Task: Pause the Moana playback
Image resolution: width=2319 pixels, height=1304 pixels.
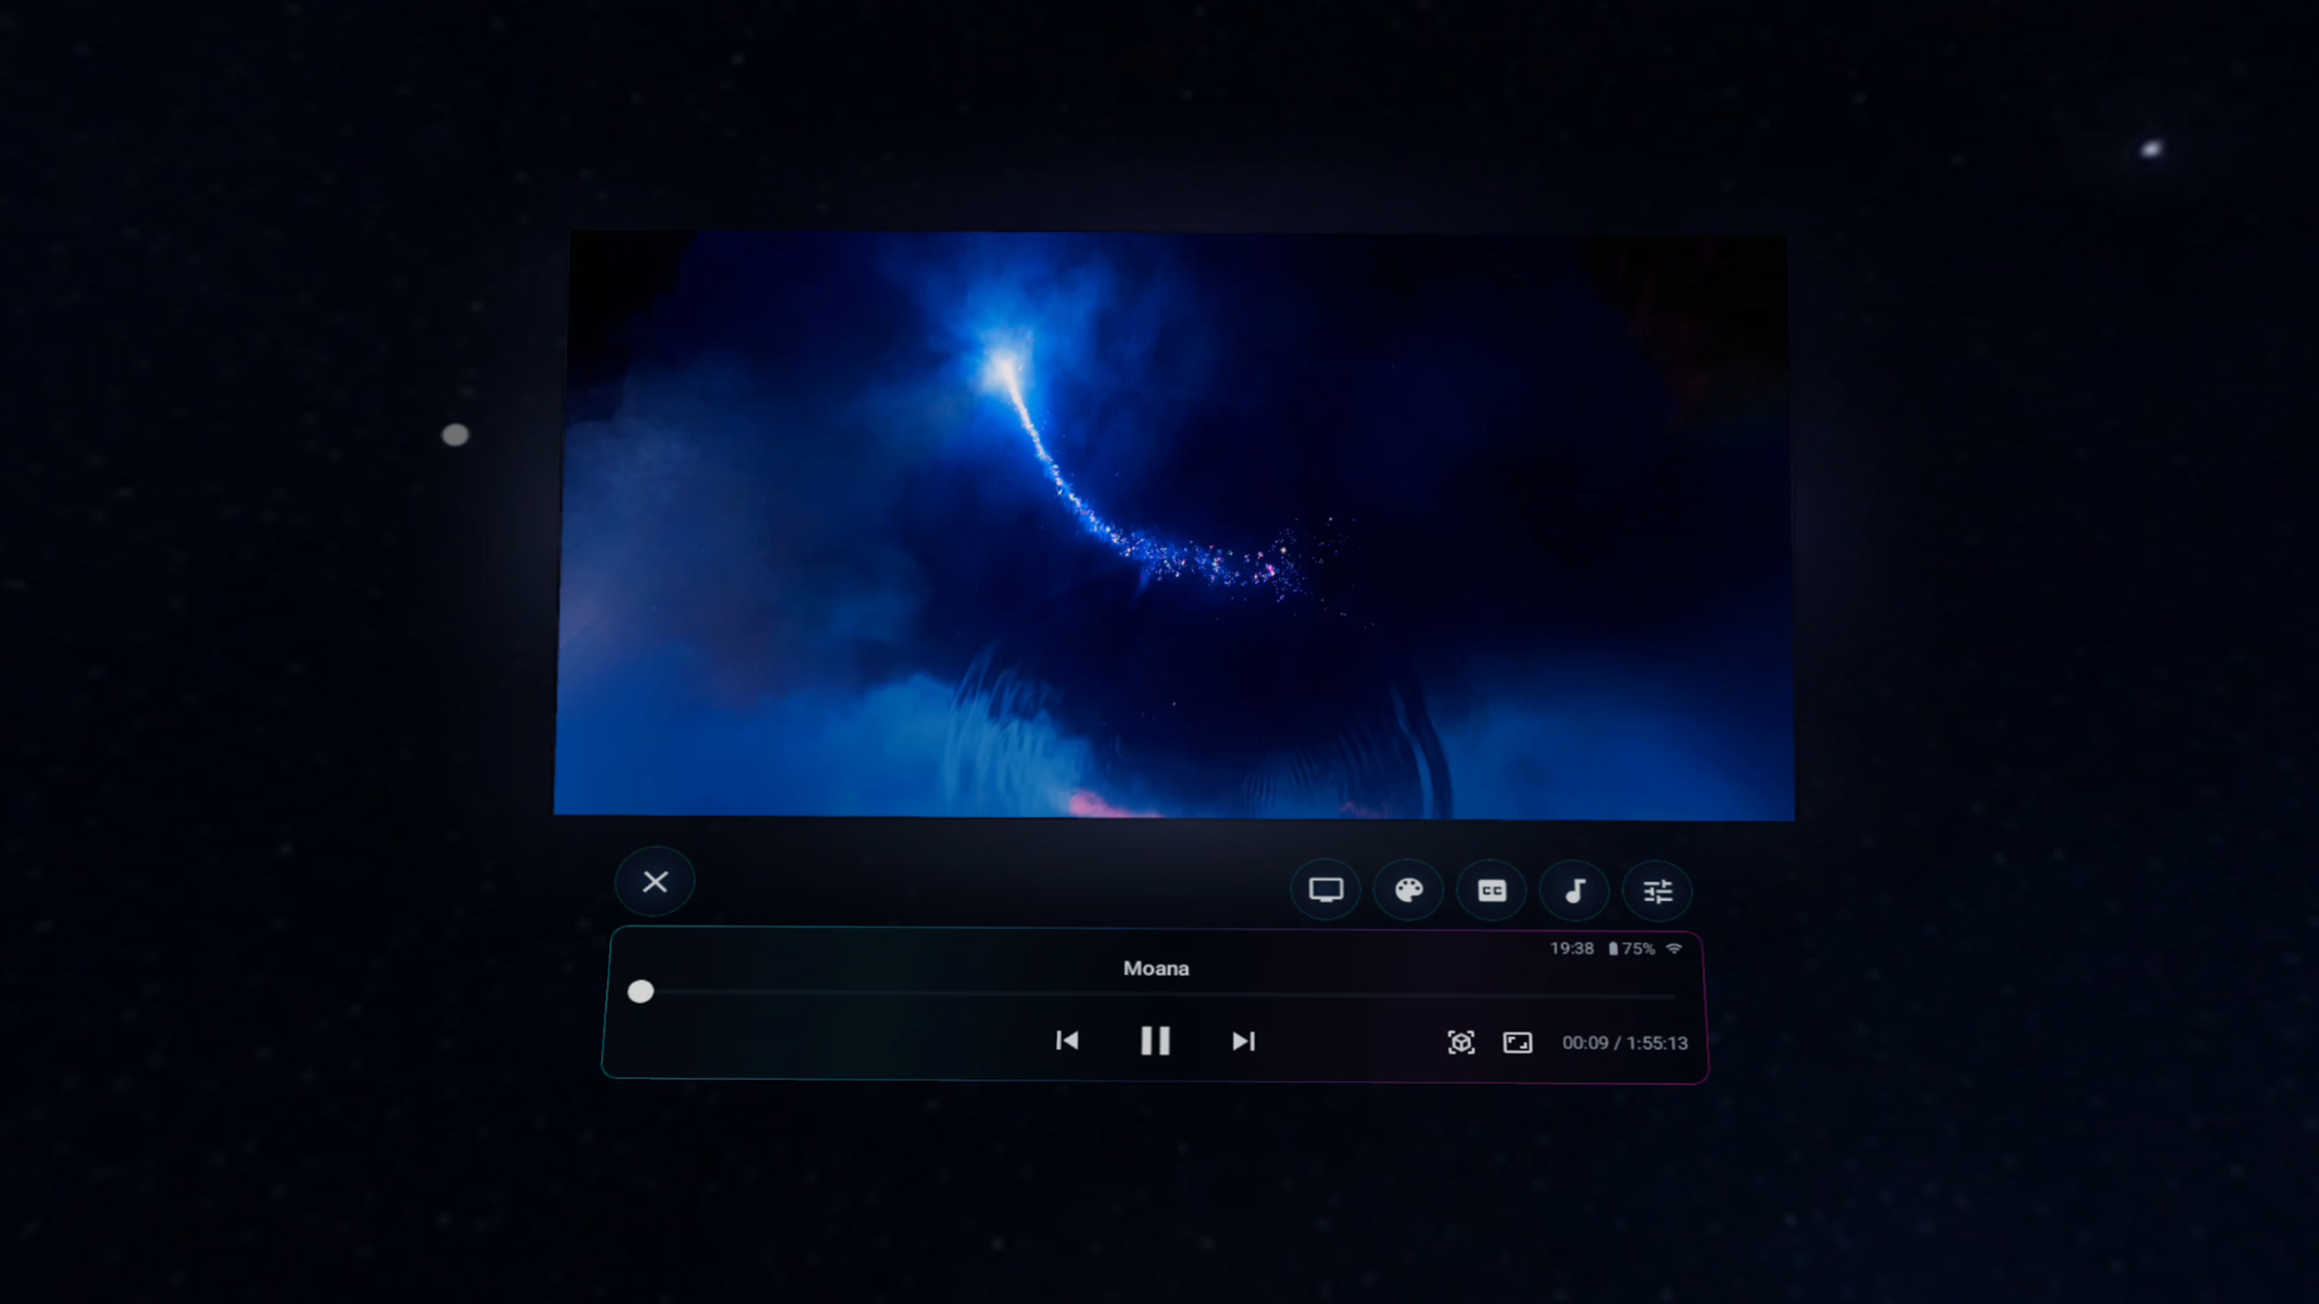Action: coord(1155,1040)
